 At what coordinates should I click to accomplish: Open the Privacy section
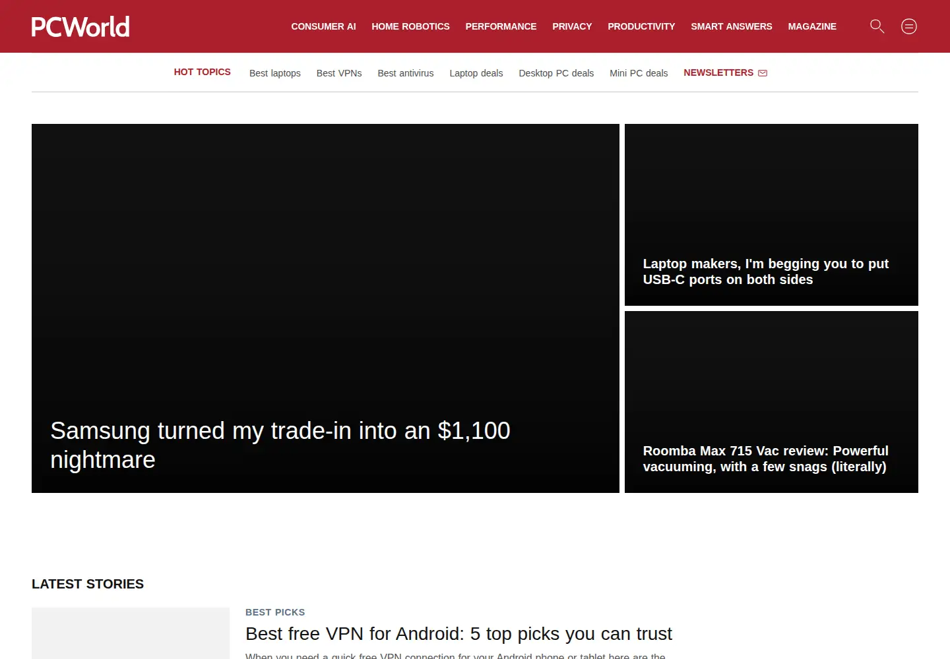point(572,26)
